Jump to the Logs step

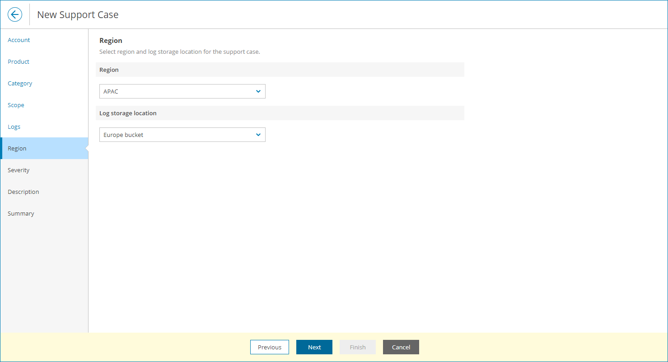14,127
